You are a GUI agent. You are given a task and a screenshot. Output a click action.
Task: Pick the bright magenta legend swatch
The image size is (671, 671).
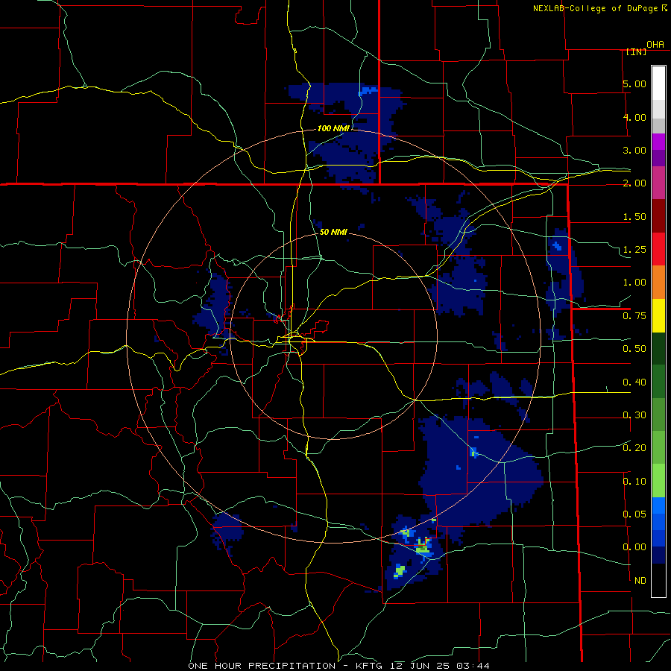pyautogui.click(x=658, y=142)
